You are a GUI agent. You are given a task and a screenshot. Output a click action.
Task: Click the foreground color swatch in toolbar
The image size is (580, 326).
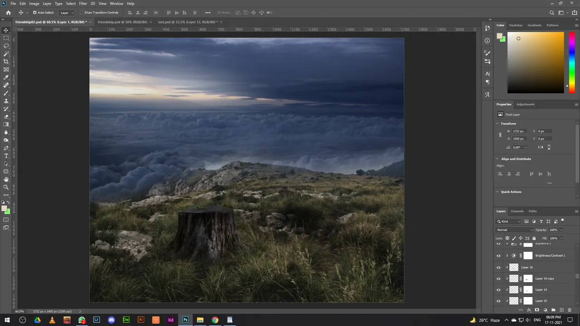pos(4,209)
